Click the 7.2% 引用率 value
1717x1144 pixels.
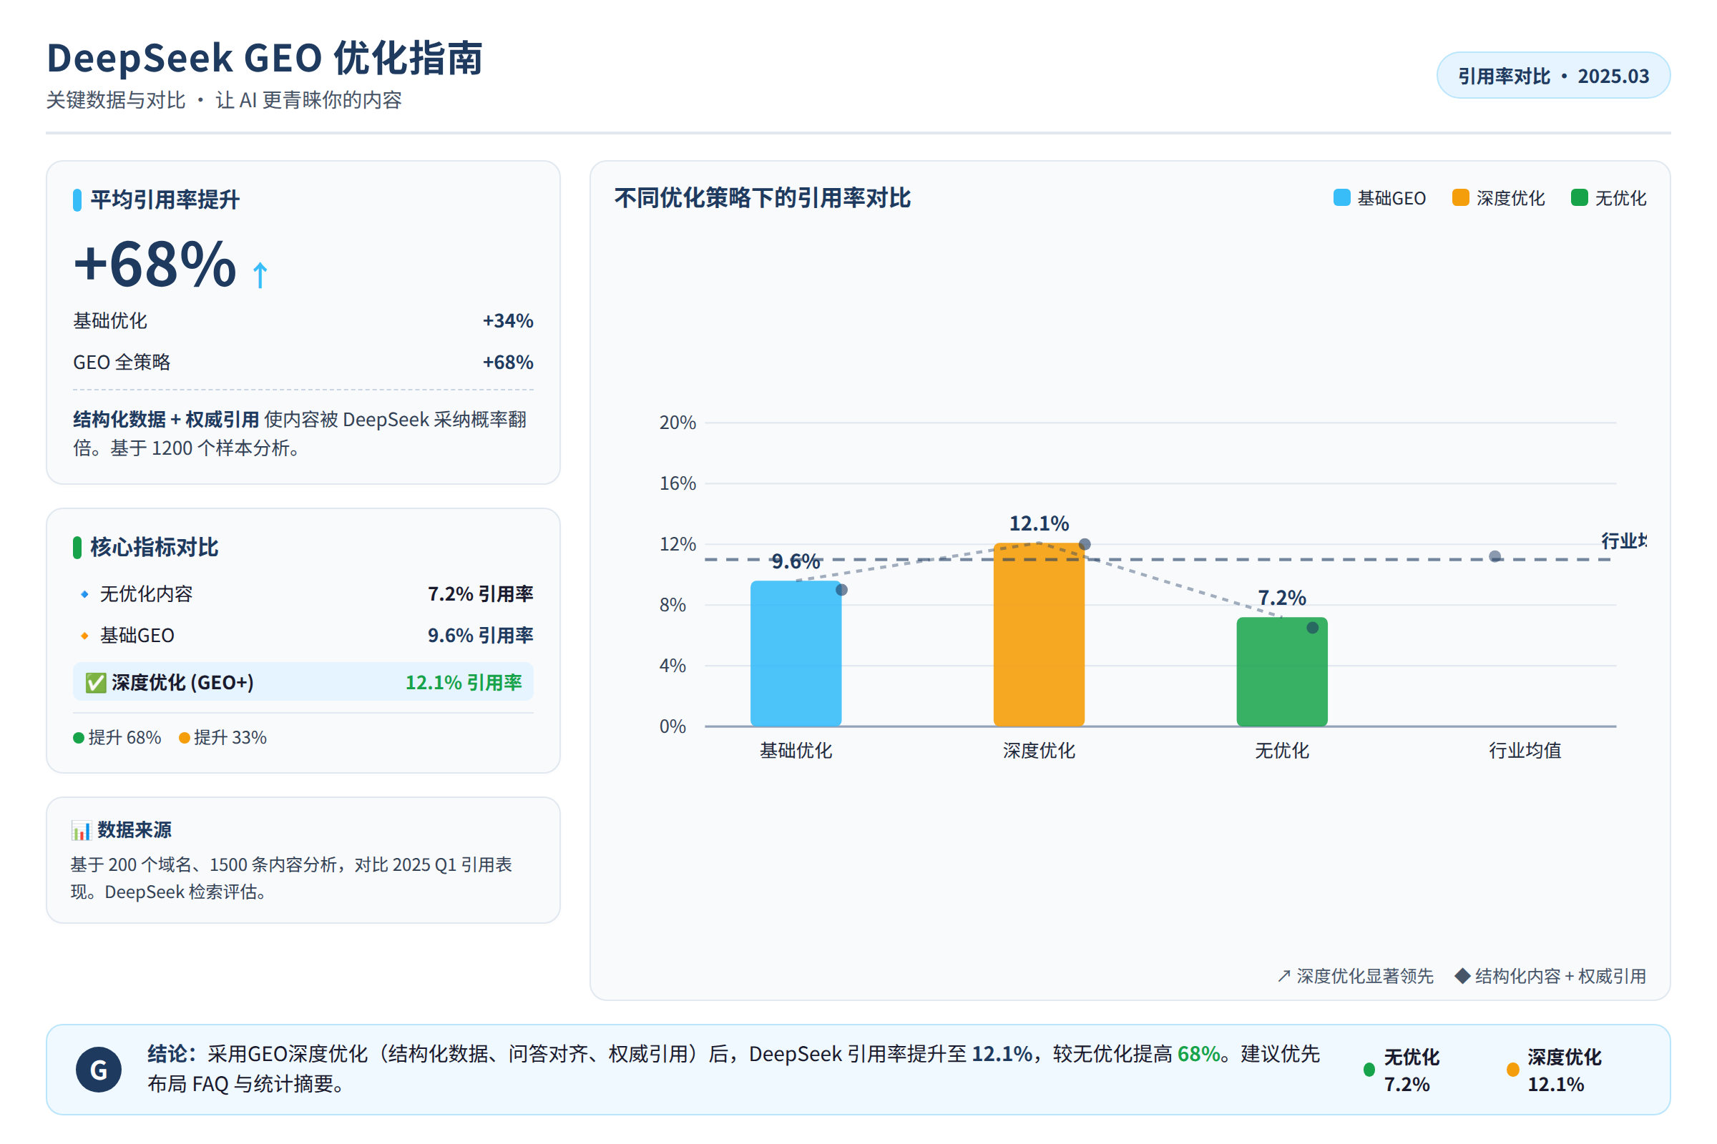(x=480, y=594)
